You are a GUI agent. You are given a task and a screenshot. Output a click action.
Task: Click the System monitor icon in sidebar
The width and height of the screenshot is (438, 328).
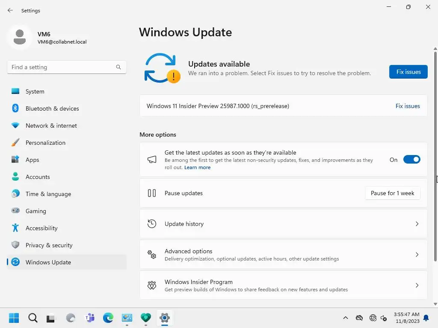[15, 91]
